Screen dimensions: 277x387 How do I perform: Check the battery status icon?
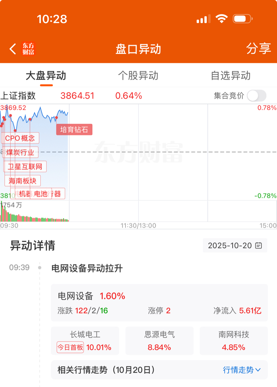[242, 19]
